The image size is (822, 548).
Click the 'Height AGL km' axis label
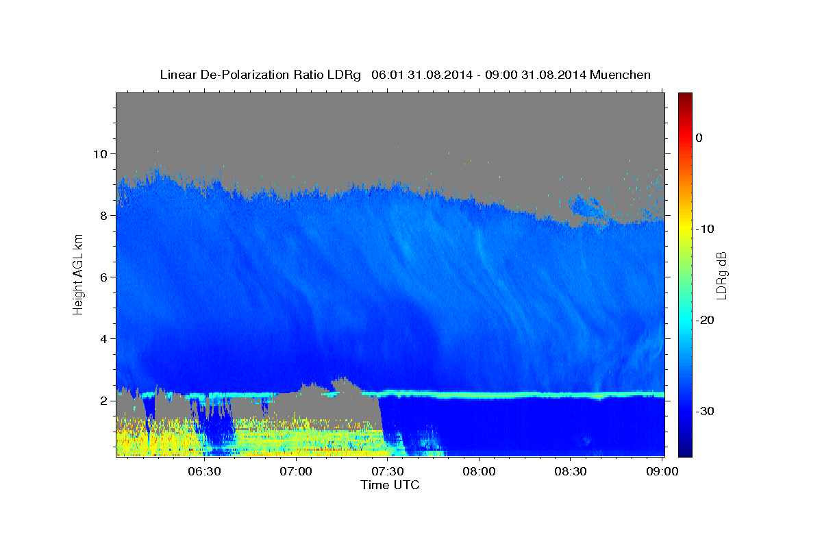(x=78, y=275)
